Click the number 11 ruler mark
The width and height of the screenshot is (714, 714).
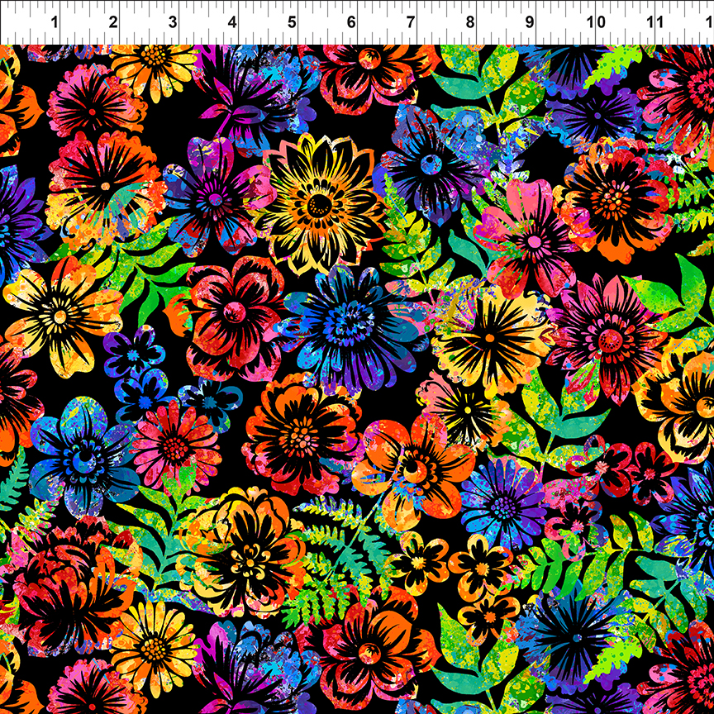pyautogui.click(x=654, y=23)
